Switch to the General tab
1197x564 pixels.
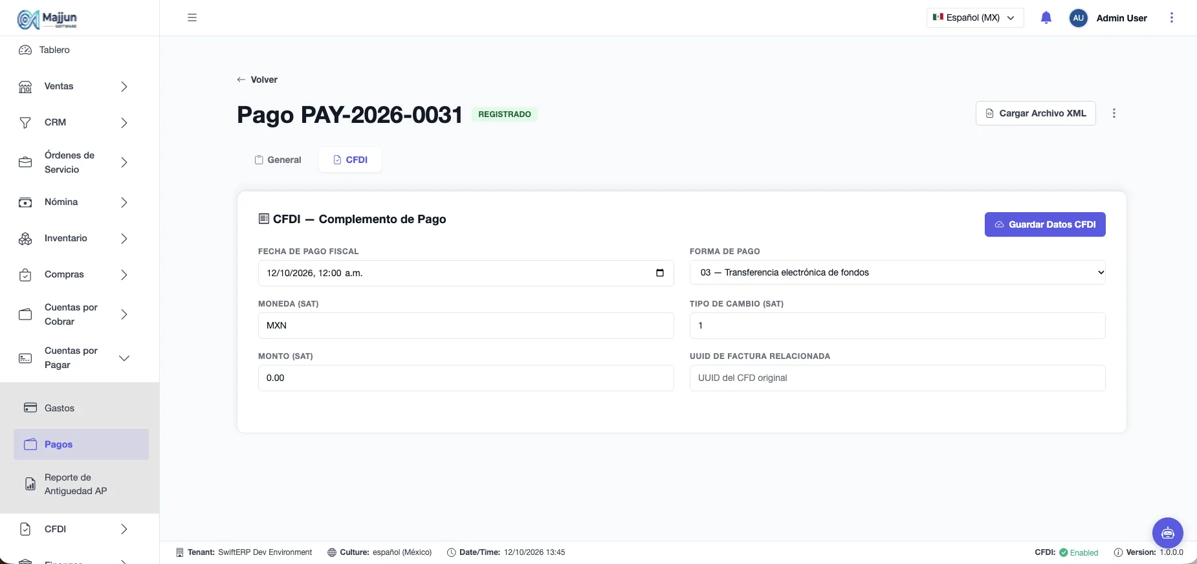[278, 160]
